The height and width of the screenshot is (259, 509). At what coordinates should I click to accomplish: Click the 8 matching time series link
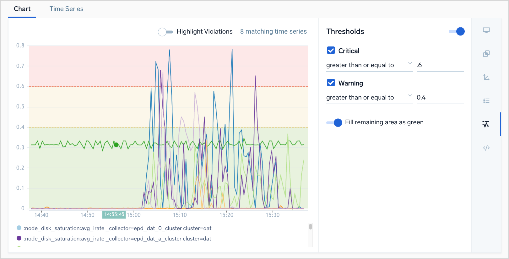pyautogui.click(x=273, y=31)
